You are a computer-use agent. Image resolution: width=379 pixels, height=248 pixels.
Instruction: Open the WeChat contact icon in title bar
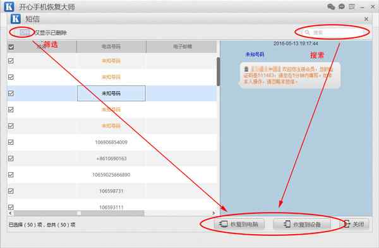(331, 6)
